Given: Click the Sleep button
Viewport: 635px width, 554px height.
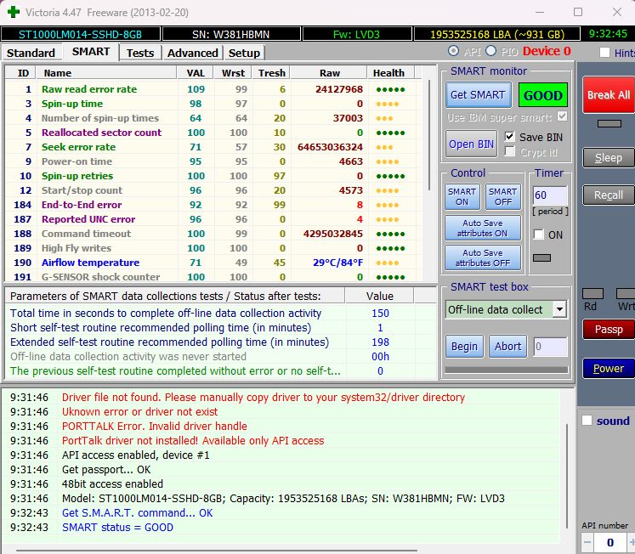Looking at the screenshot, I should click(609, 158).
